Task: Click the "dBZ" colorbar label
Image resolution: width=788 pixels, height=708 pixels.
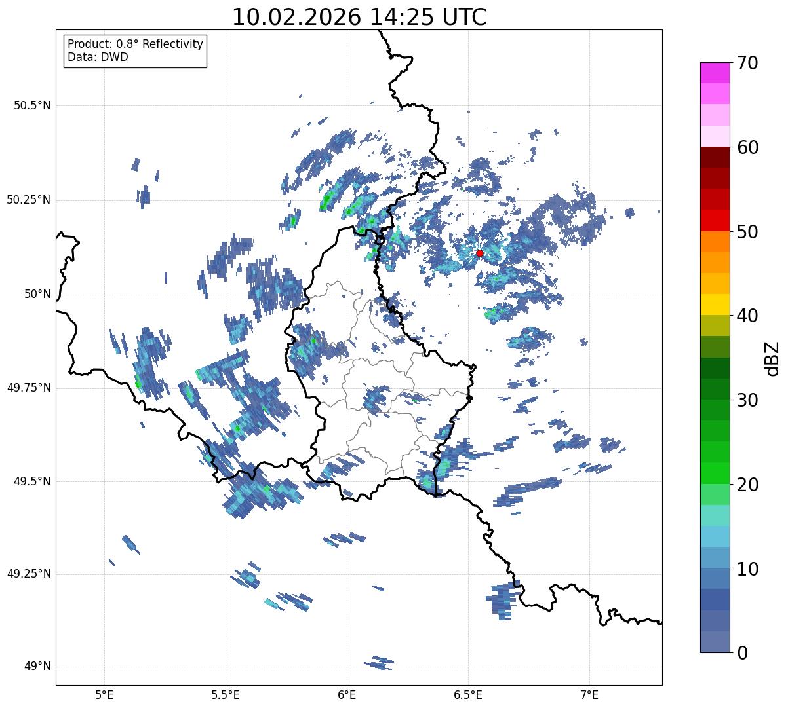Action: coord(772,358)
